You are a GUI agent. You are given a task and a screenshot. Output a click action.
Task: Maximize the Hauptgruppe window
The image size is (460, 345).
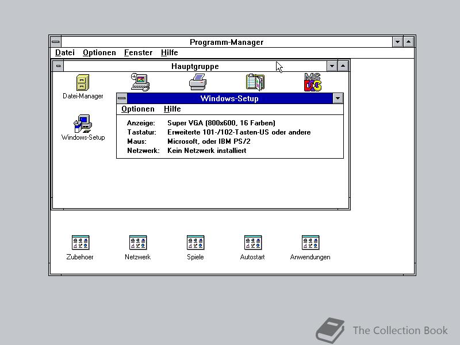(x=343, y=66)
